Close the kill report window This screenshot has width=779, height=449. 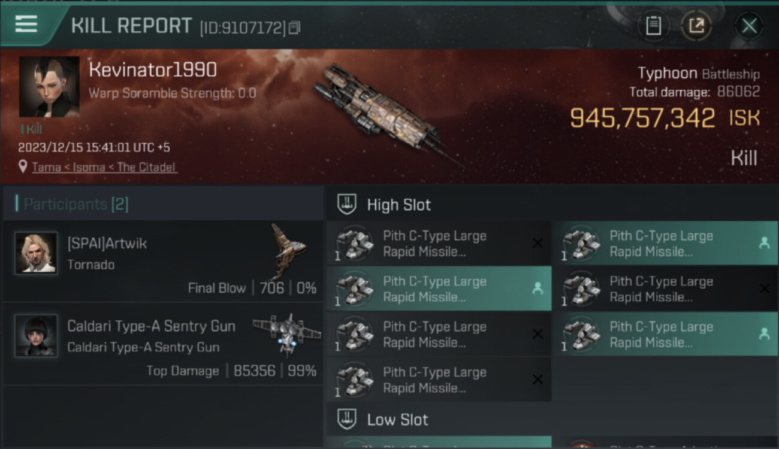coord(749,26)
